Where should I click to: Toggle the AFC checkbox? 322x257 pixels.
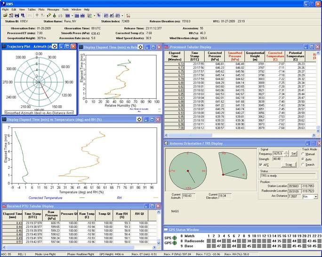click(x=261, y=164)
